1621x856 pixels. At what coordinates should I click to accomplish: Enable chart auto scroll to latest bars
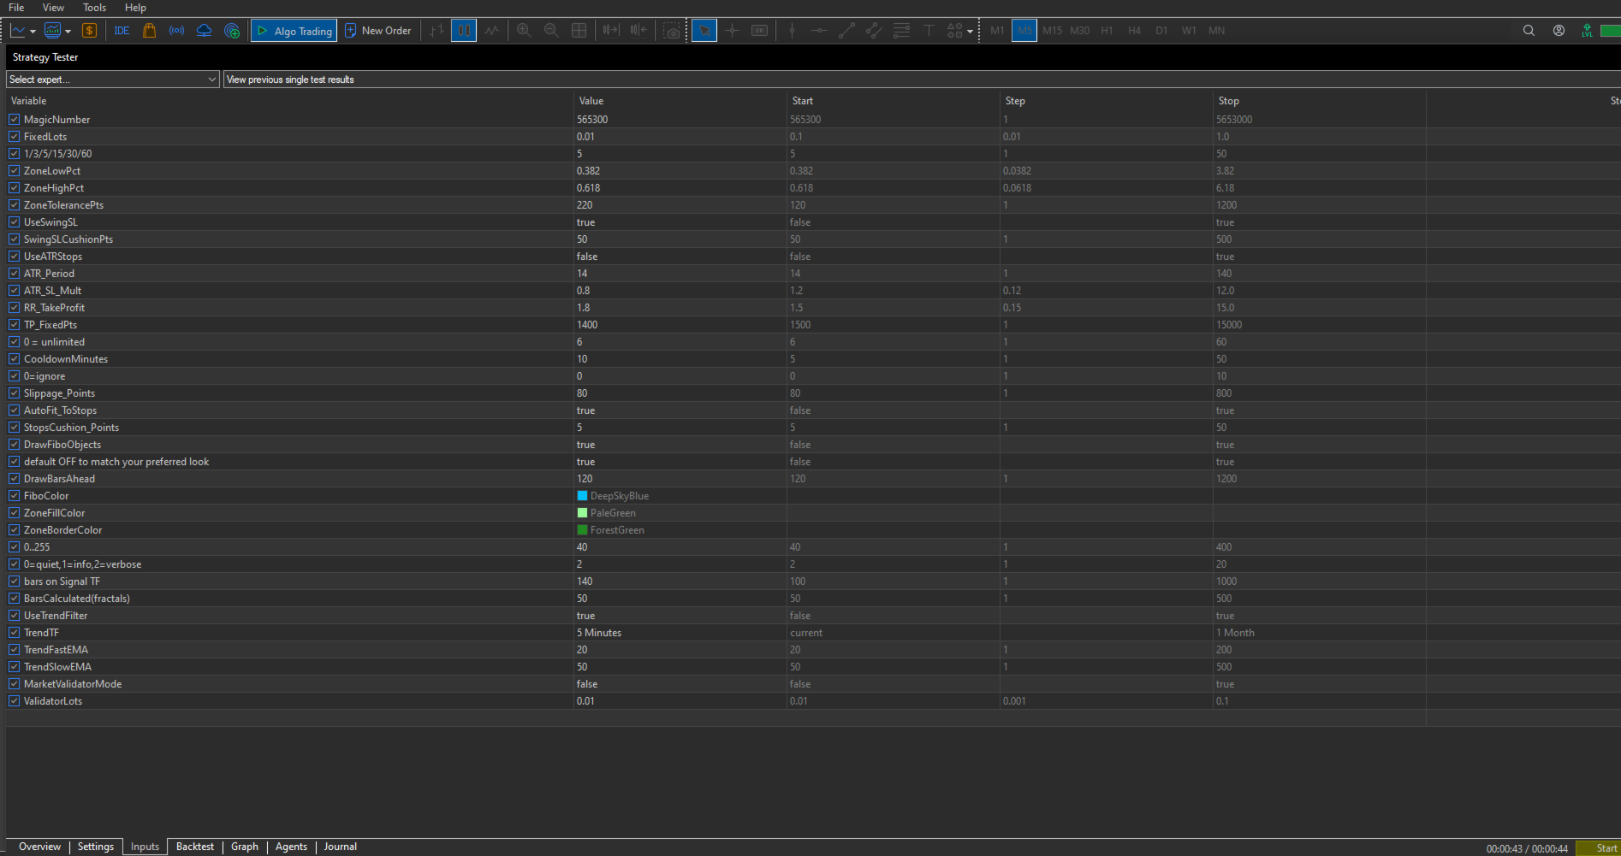coord(610,31)
